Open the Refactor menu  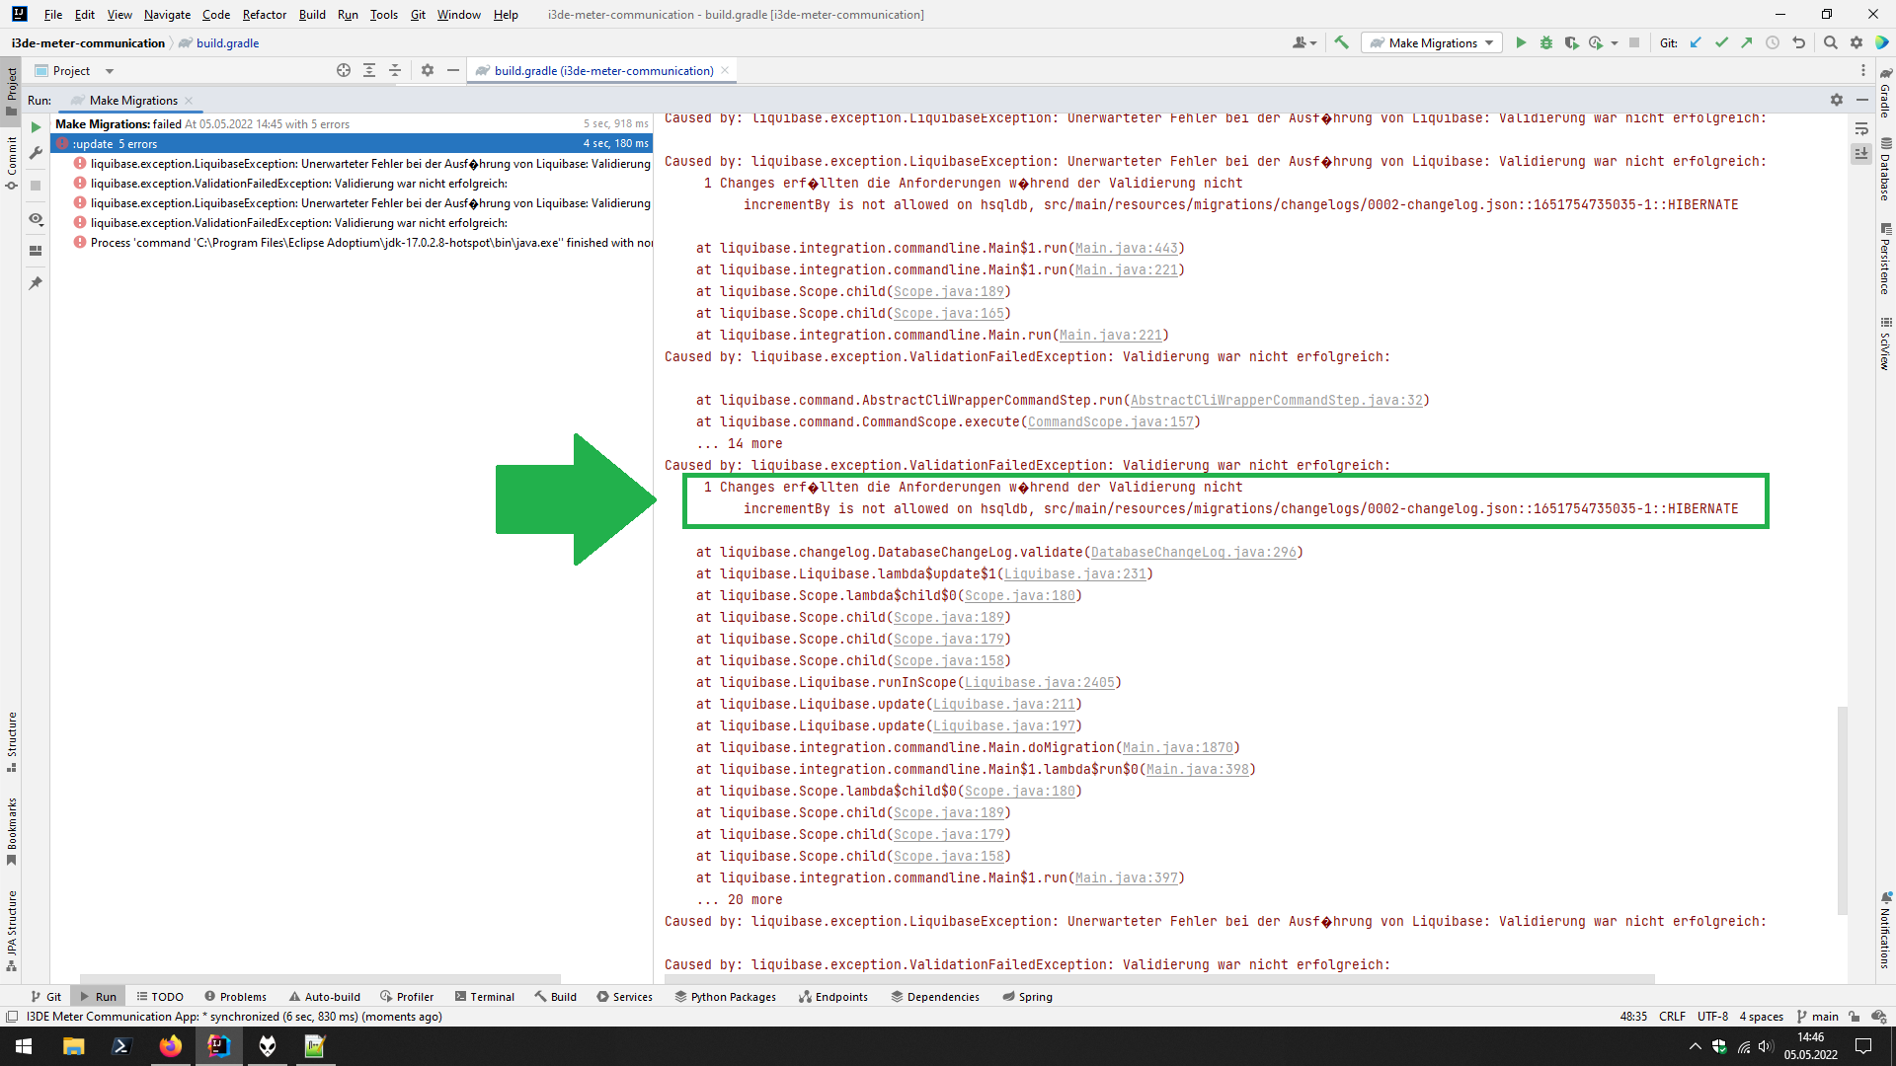[264, 14]
